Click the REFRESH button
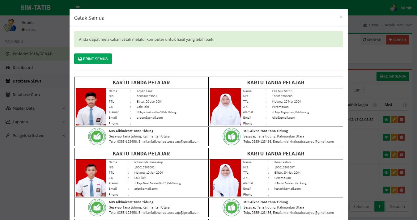Image resolution: width=417 pixels, height=220 pixels. (372, 40)
